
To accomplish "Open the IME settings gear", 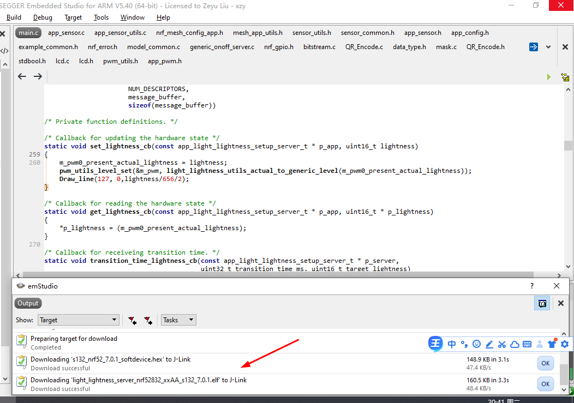I will tap(565, 344).
